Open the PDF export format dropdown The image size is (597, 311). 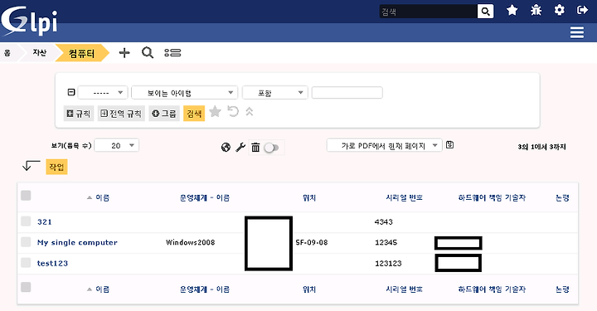(384, 145)
